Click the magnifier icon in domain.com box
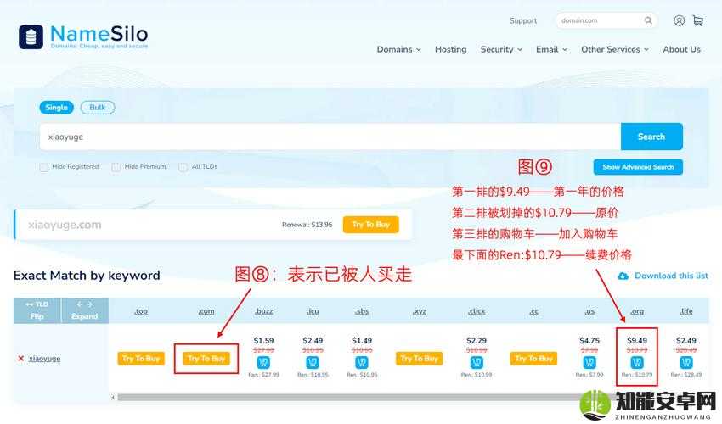The image size is (722, 424). 648,20
